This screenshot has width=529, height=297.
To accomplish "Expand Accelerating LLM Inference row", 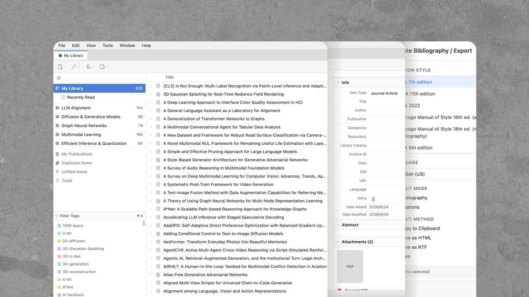I will point(151,217).
